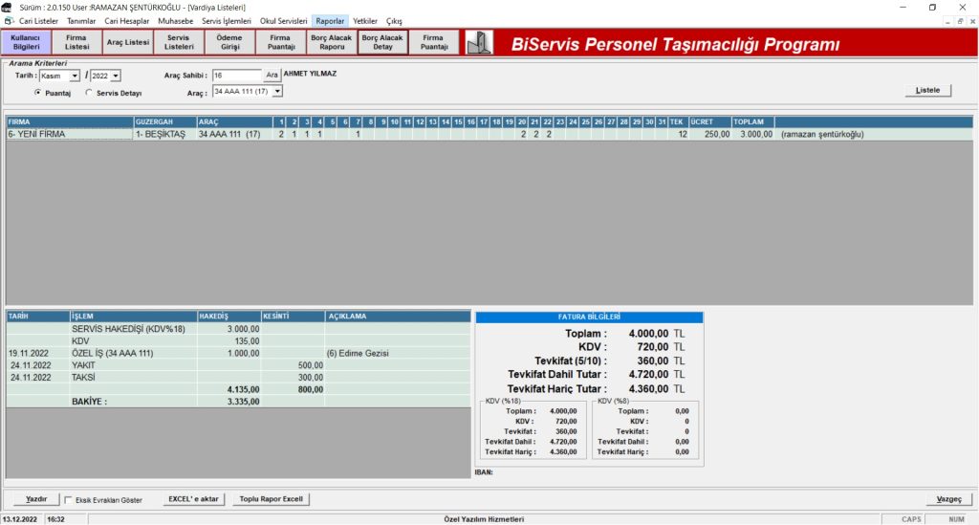Screen dimensions: 979x525
Task: Click the document icon left of Cari Listeler
Action: (x=9, y=20)
